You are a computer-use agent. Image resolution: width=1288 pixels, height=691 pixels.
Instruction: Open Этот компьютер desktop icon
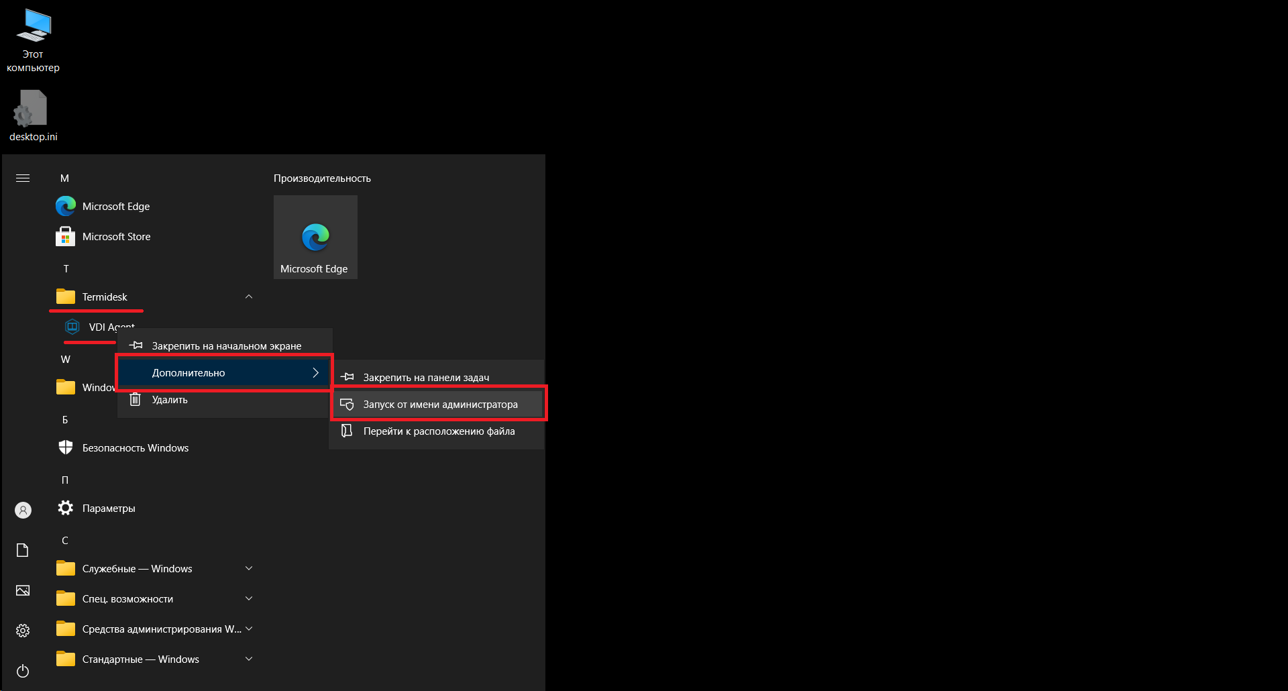34,41
